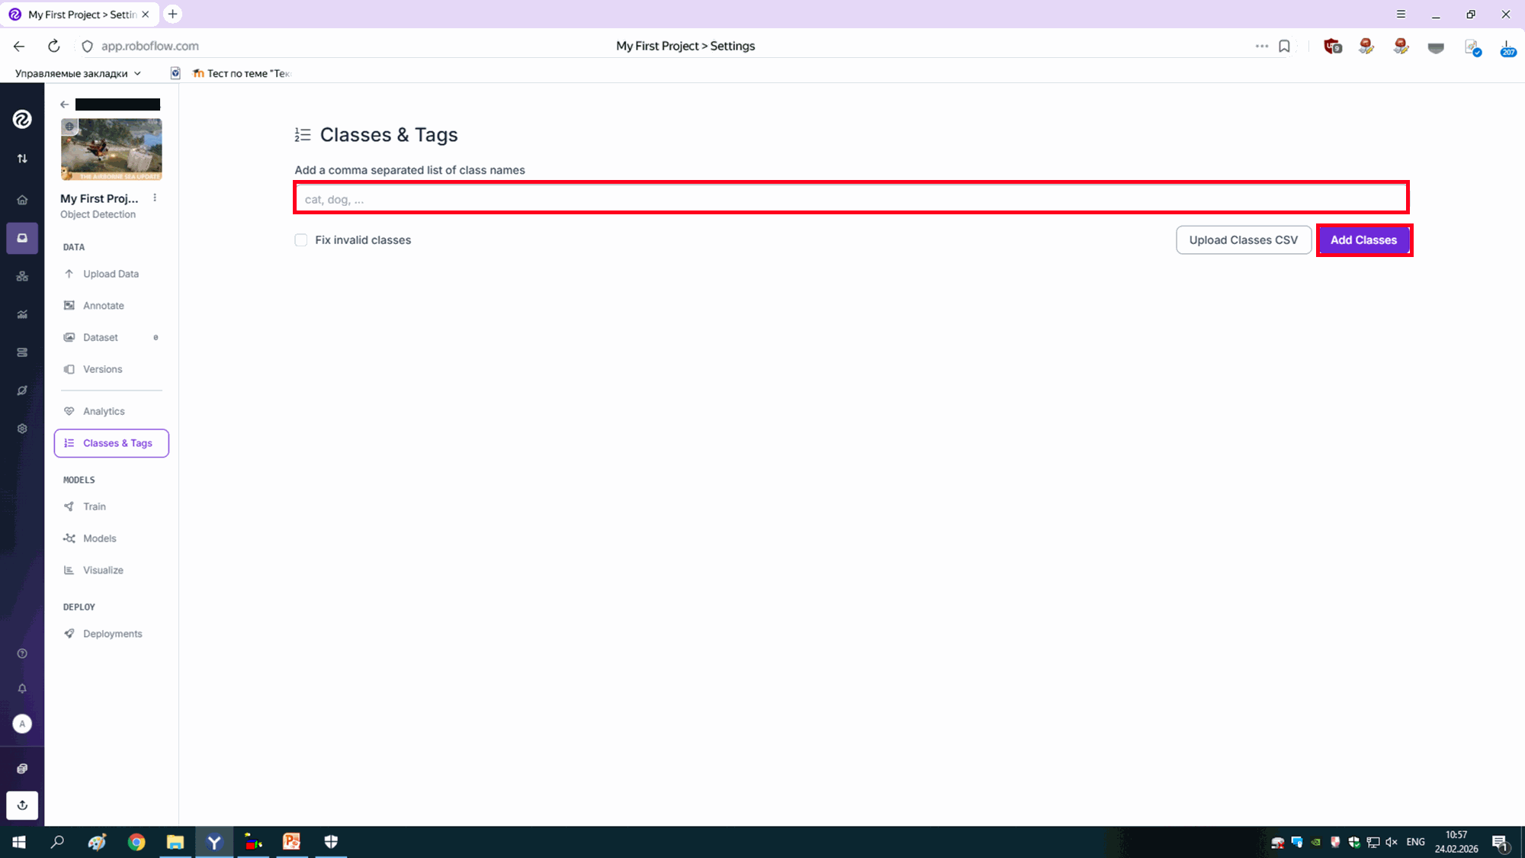Open the Deployments section
The width and height of the screenshot is (1525, 858).
click(x=111, y=634)
